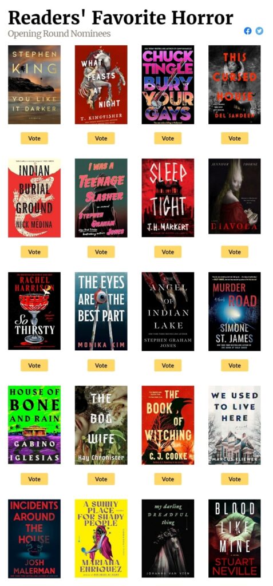273x586 pixels.
Task: Vote for Murder Road
Action: point(235,366)
